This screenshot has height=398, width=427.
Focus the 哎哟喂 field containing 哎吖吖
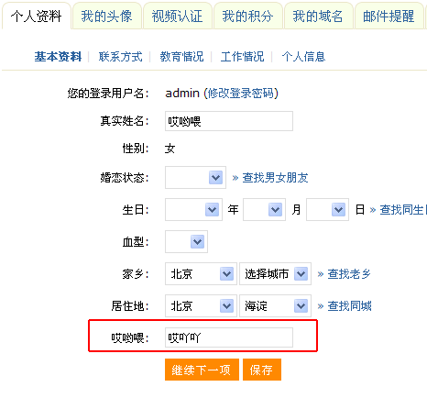click(x=229, y=337)
